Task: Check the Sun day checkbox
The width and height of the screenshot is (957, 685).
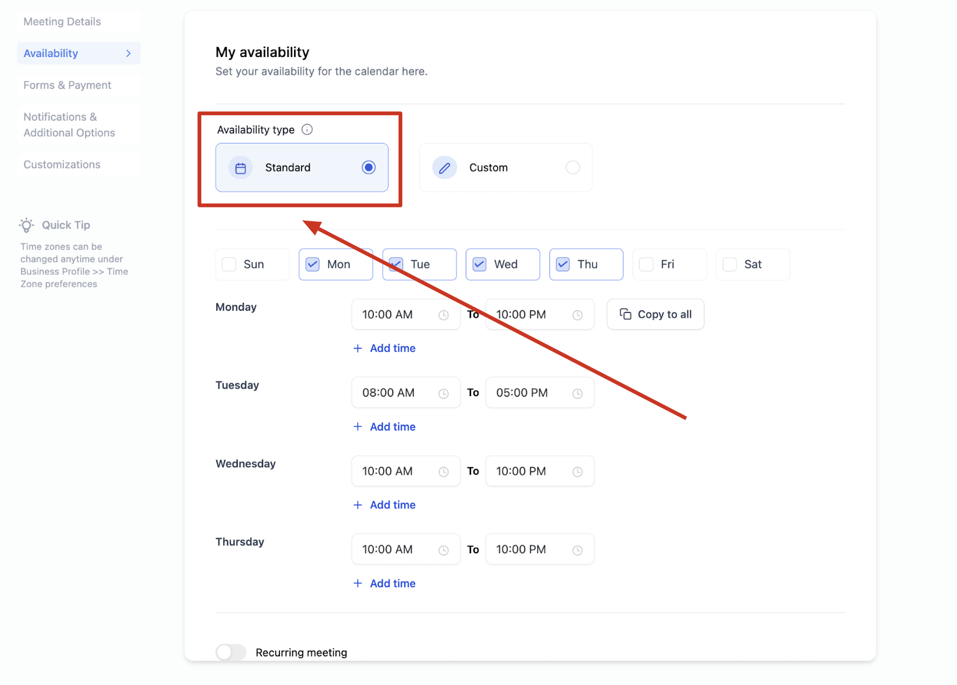Action: click(x=229, y=264)
